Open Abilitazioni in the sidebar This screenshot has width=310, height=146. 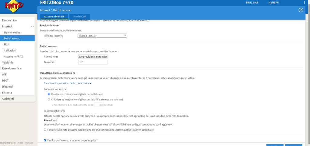pyautogui.click(x=10, y=50)
